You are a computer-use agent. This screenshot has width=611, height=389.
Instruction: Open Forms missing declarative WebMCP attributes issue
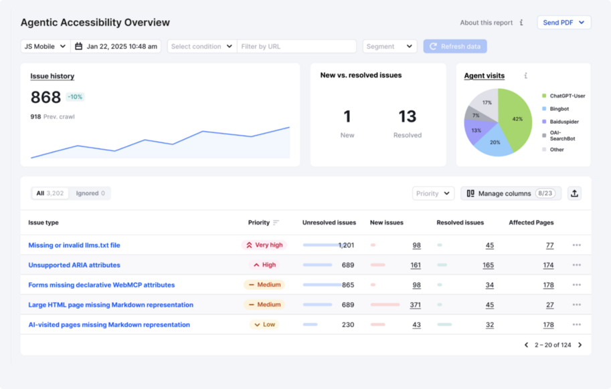tap(101, 285)
